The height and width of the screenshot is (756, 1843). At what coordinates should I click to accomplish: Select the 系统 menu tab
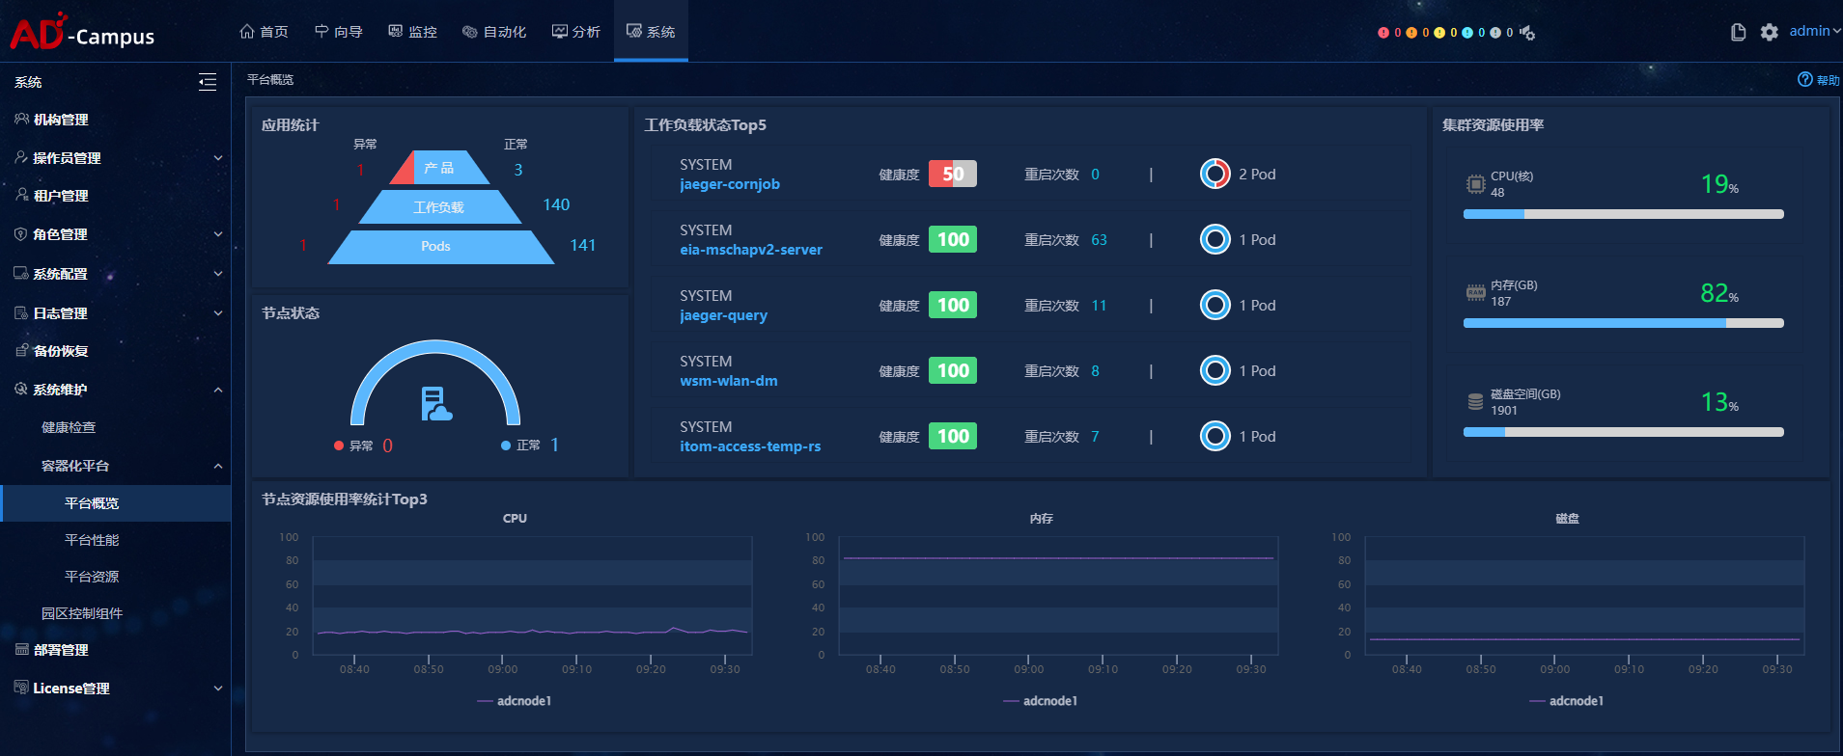(651, 32)
